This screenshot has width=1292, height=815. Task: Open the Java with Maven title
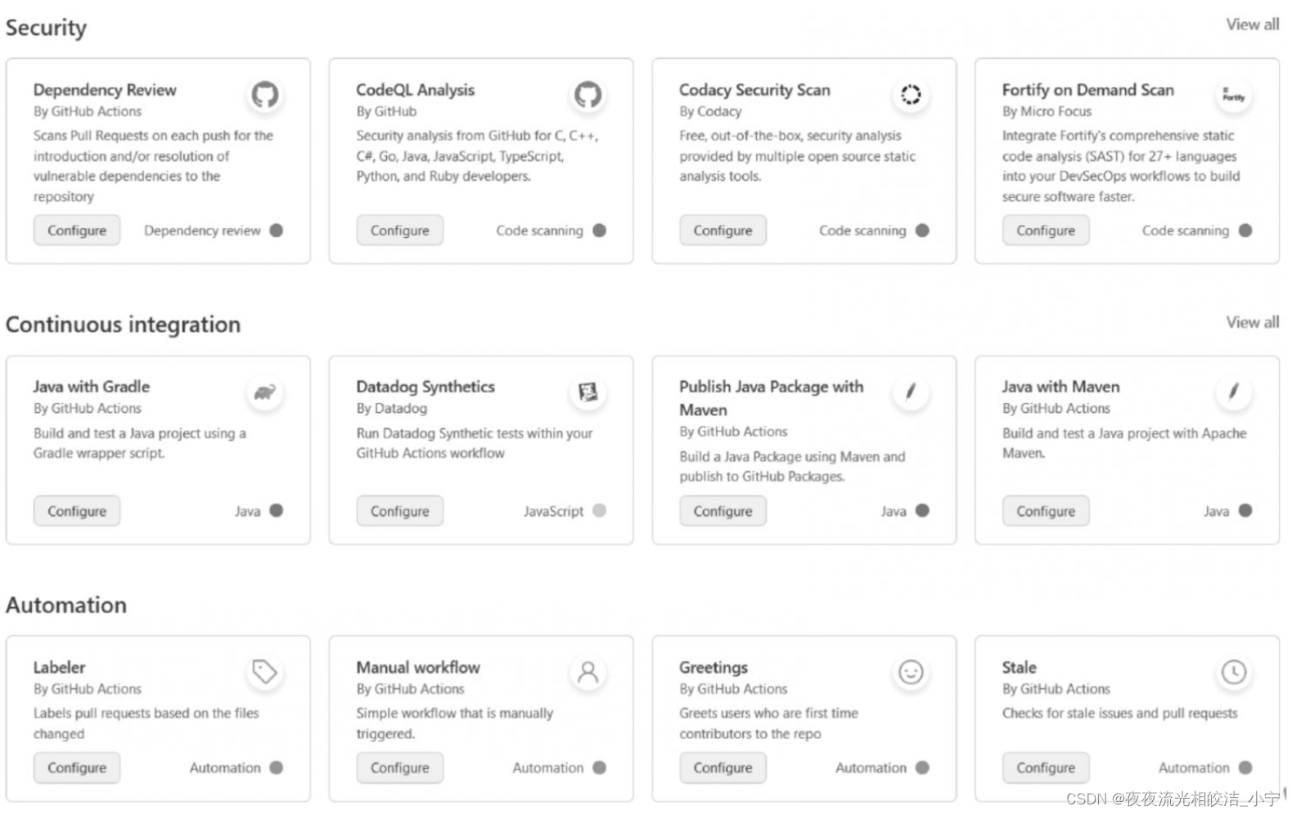(x=1061, y=387)
